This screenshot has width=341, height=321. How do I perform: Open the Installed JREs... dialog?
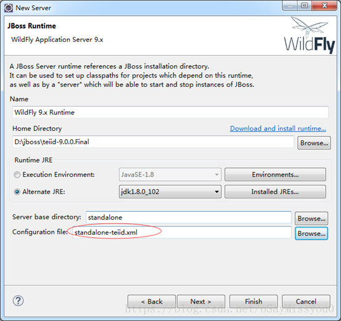click(275, 192)
